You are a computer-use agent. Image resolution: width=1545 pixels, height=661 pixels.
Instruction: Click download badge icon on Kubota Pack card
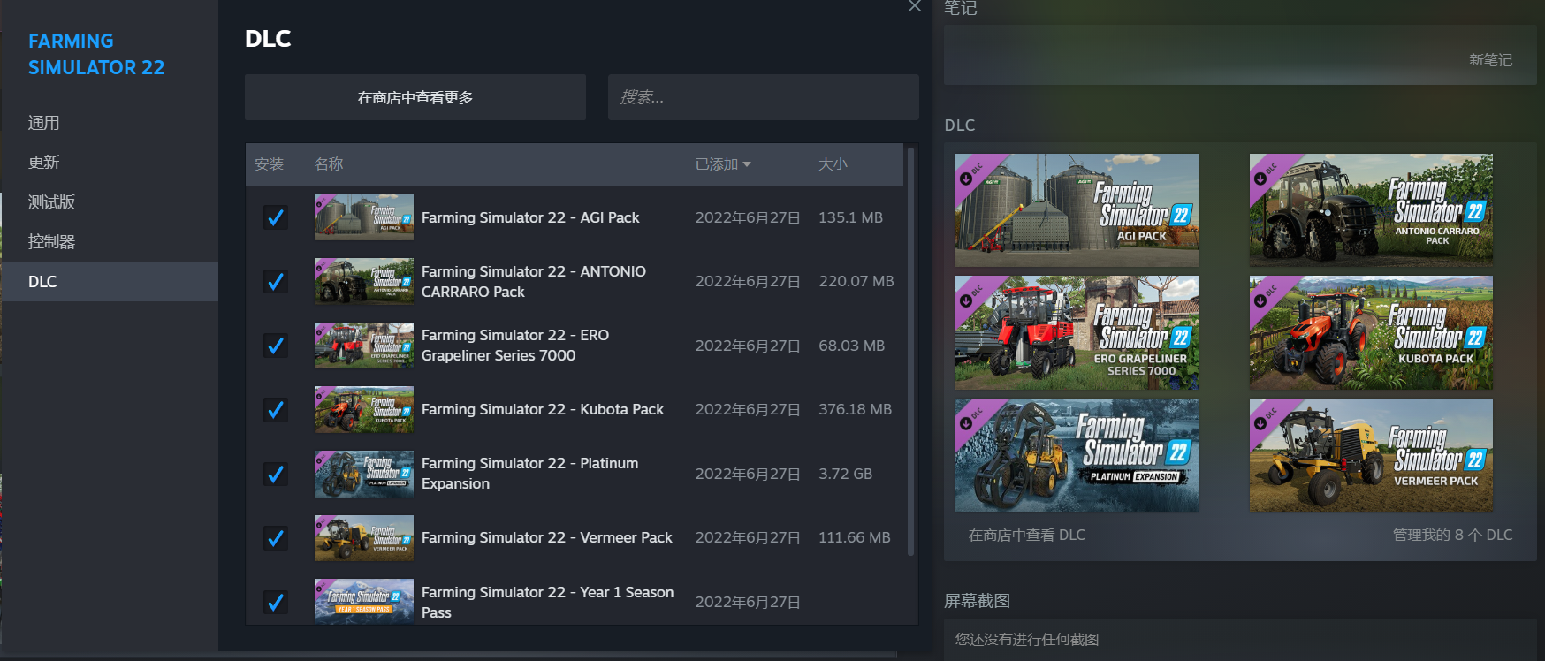coord(1260,301)
